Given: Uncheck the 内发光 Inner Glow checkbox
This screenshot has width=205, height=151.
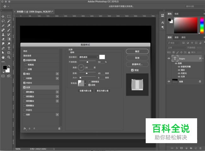Looking at the screenshot, I should (24, 83).
